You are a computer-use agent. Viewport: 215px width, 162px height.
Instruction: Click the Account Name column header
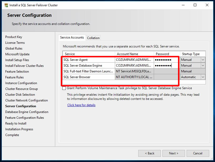(x=127, y=54)
